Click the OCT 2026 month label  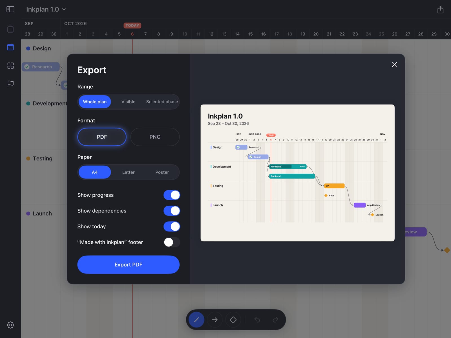[x=76, y=24]
